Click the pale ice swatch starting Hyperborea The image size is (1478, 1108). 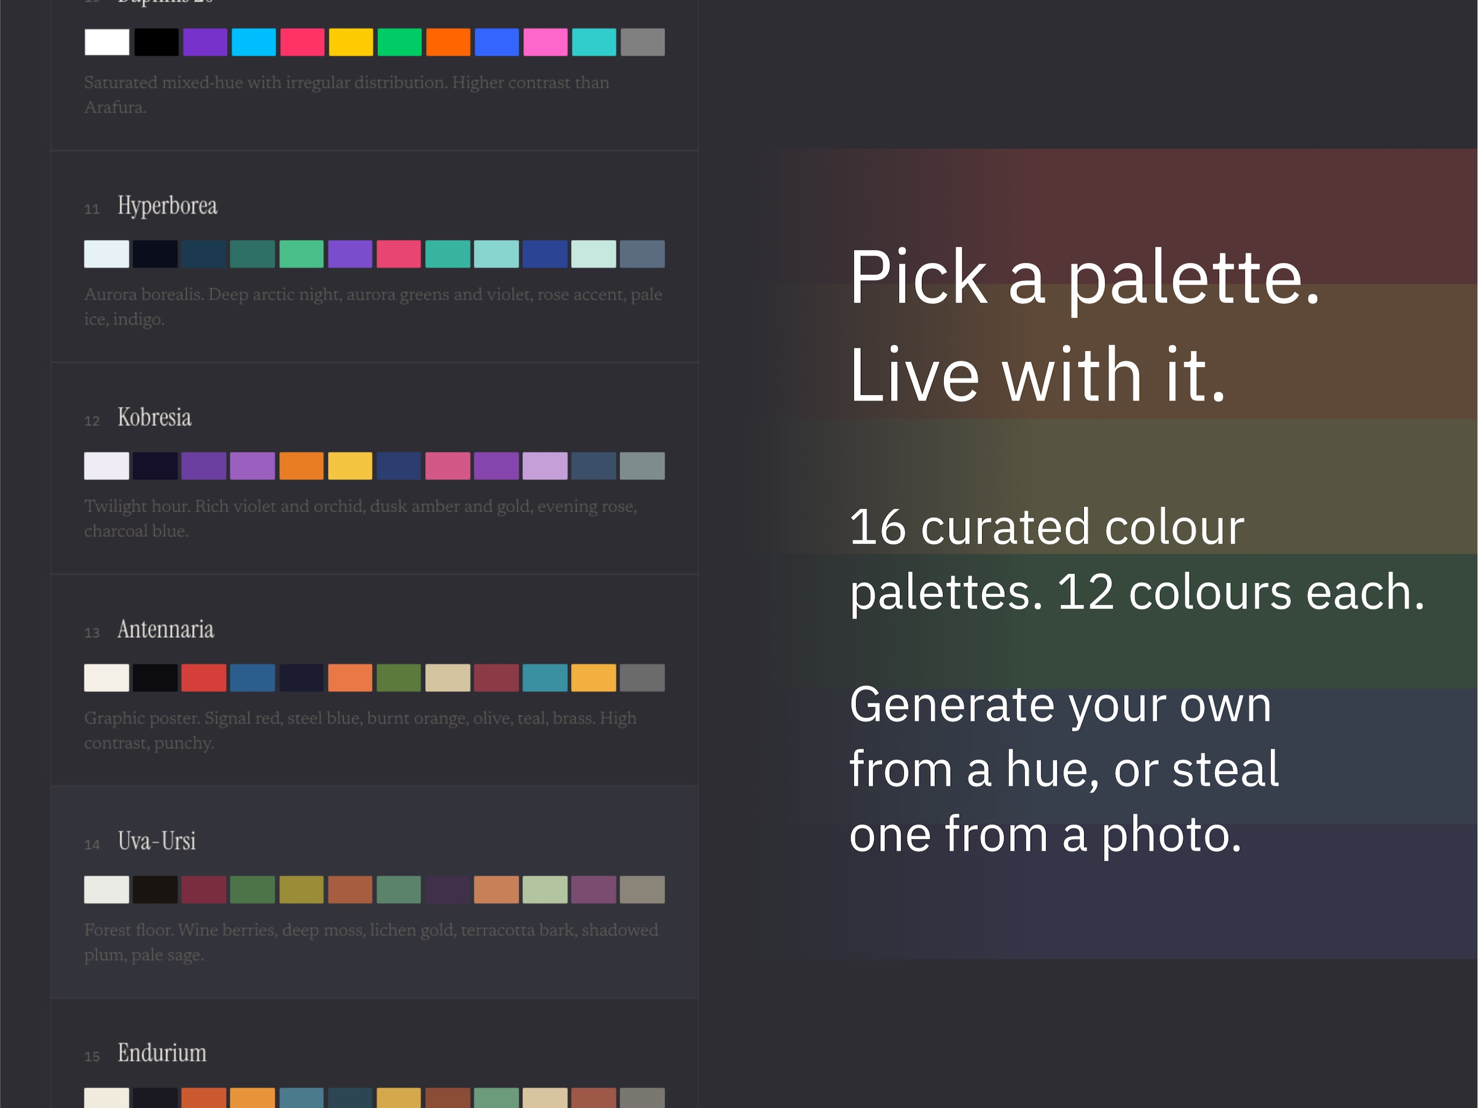point(107,254)
